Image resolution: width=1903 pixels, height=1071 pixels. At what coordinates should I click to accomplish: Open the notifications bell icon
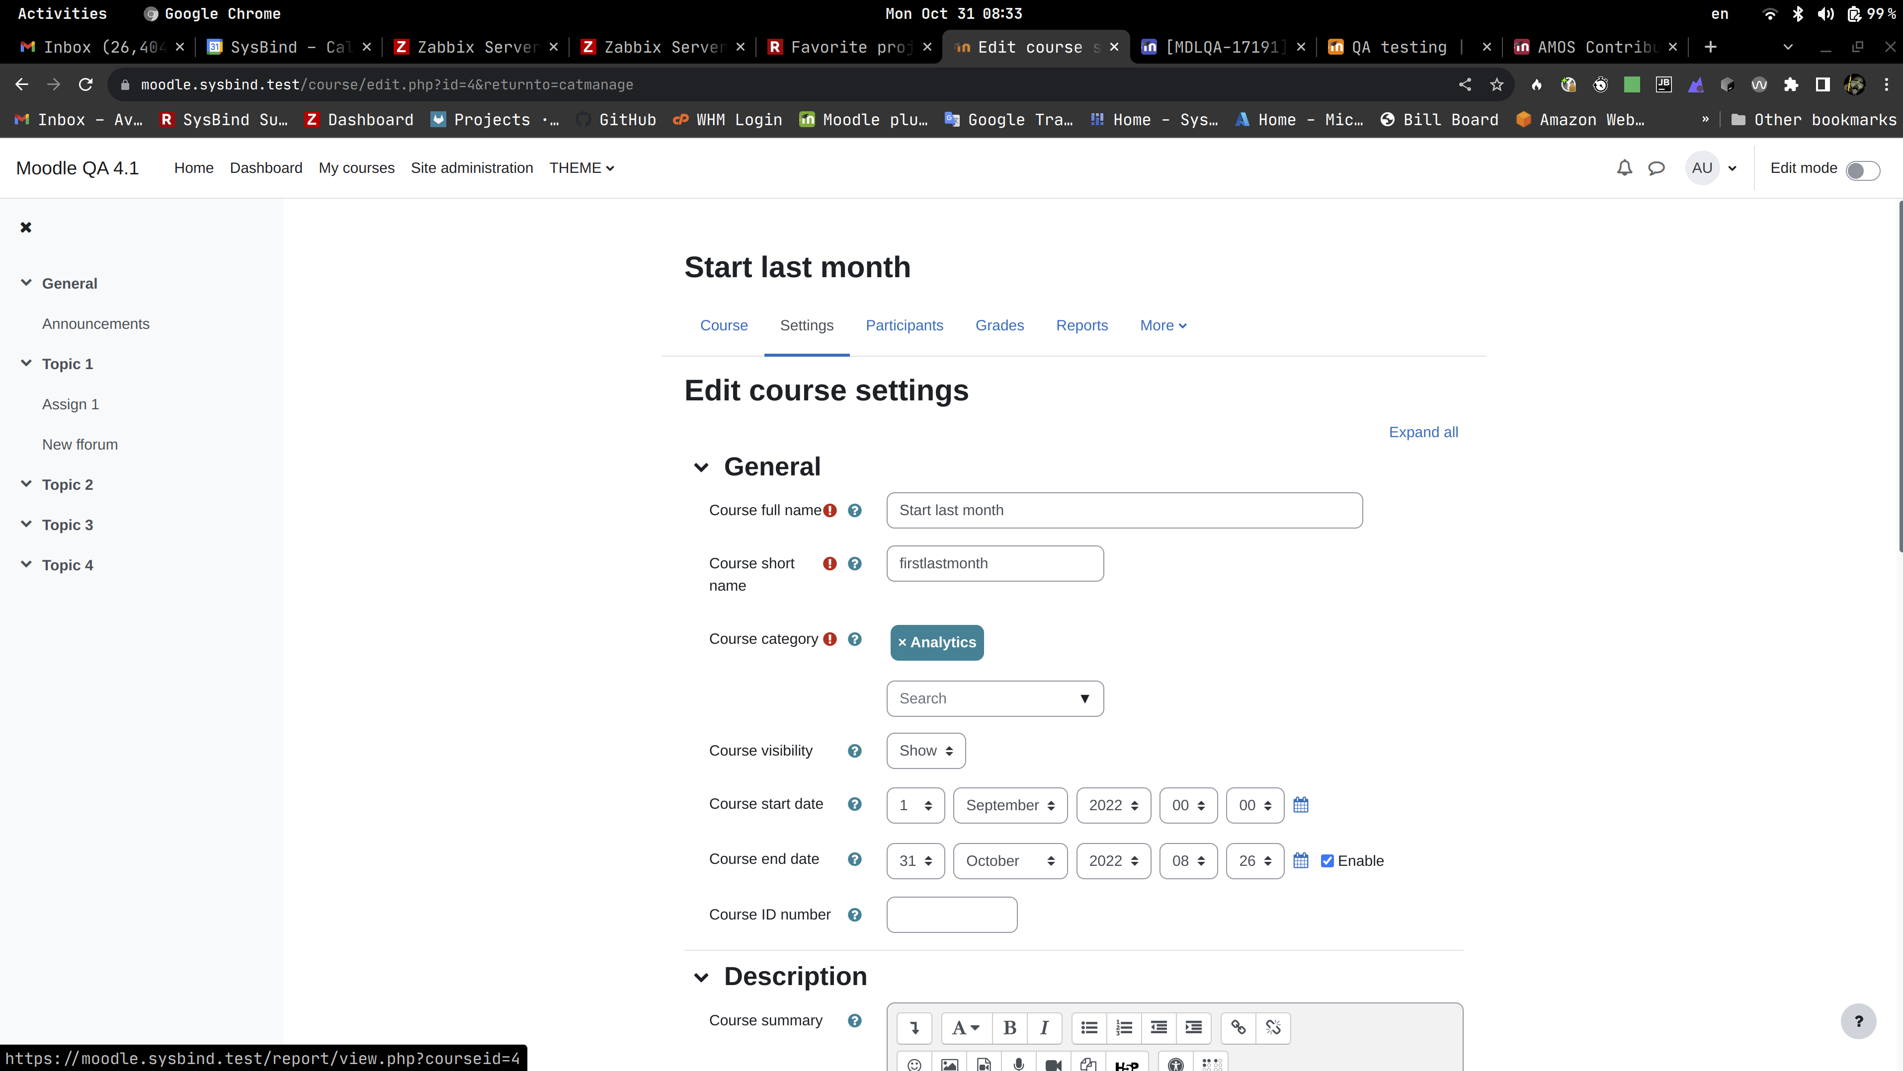tap(1625, 168)
